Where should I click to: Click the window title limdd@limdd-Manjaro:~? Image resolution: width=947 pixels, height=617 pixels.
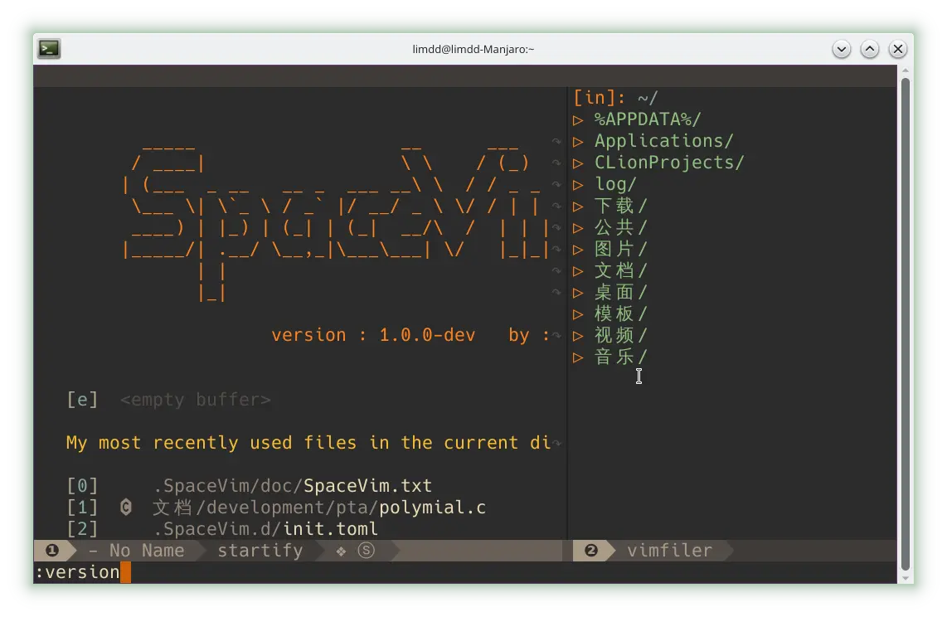(473, 50)
